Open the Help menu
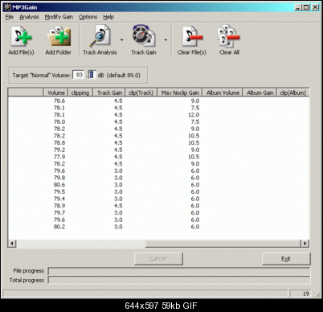Viewport: 323px width, 312px height. tap(108, 17)
